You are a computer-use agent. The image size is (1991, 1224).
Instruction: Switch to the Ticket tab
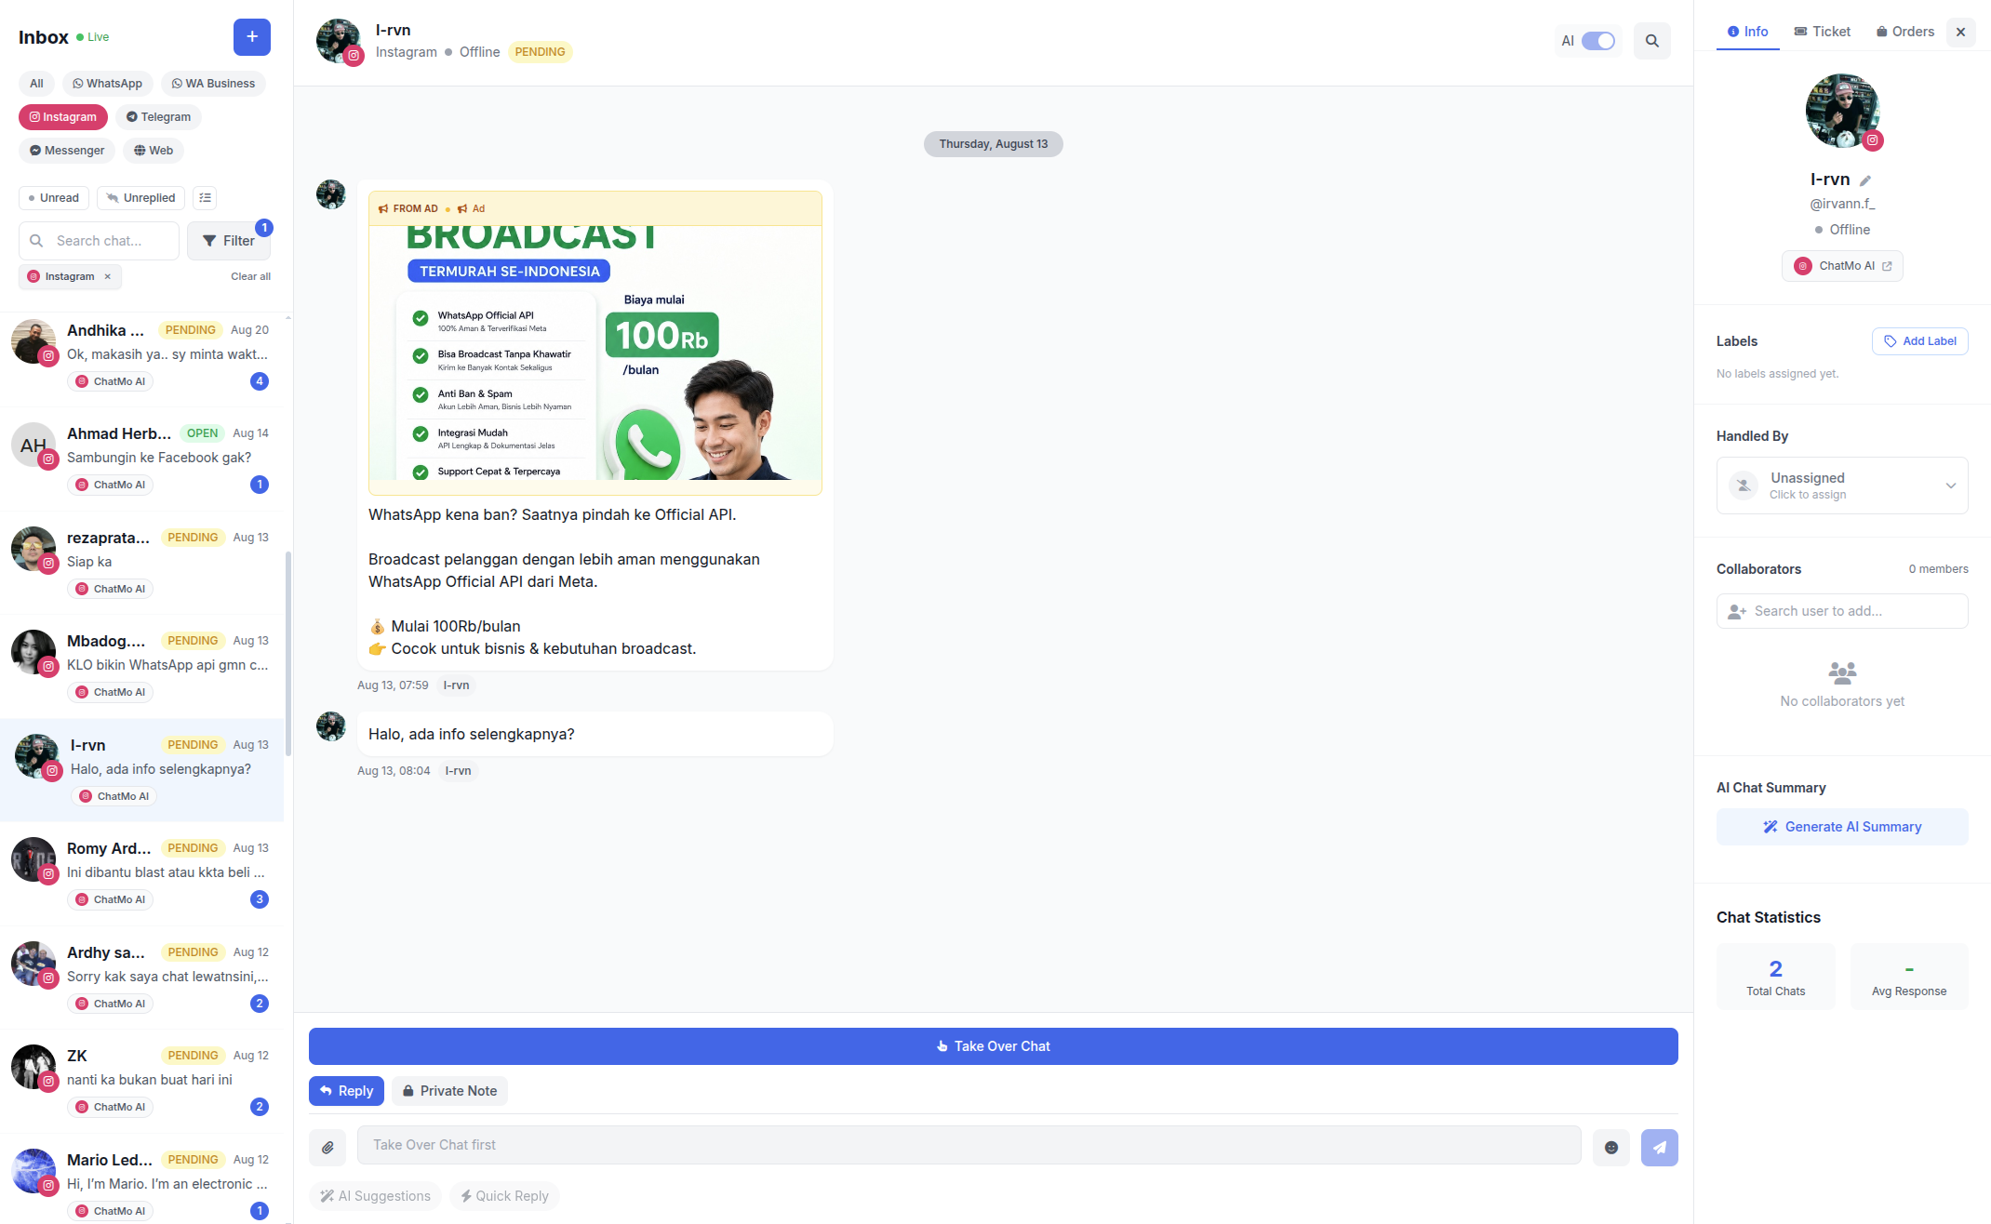(1822, 32)
